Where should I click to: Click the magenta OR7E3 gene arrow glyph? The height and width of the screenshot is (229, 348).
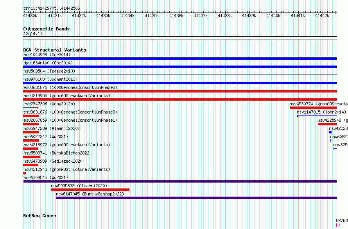tap(338, 225)
